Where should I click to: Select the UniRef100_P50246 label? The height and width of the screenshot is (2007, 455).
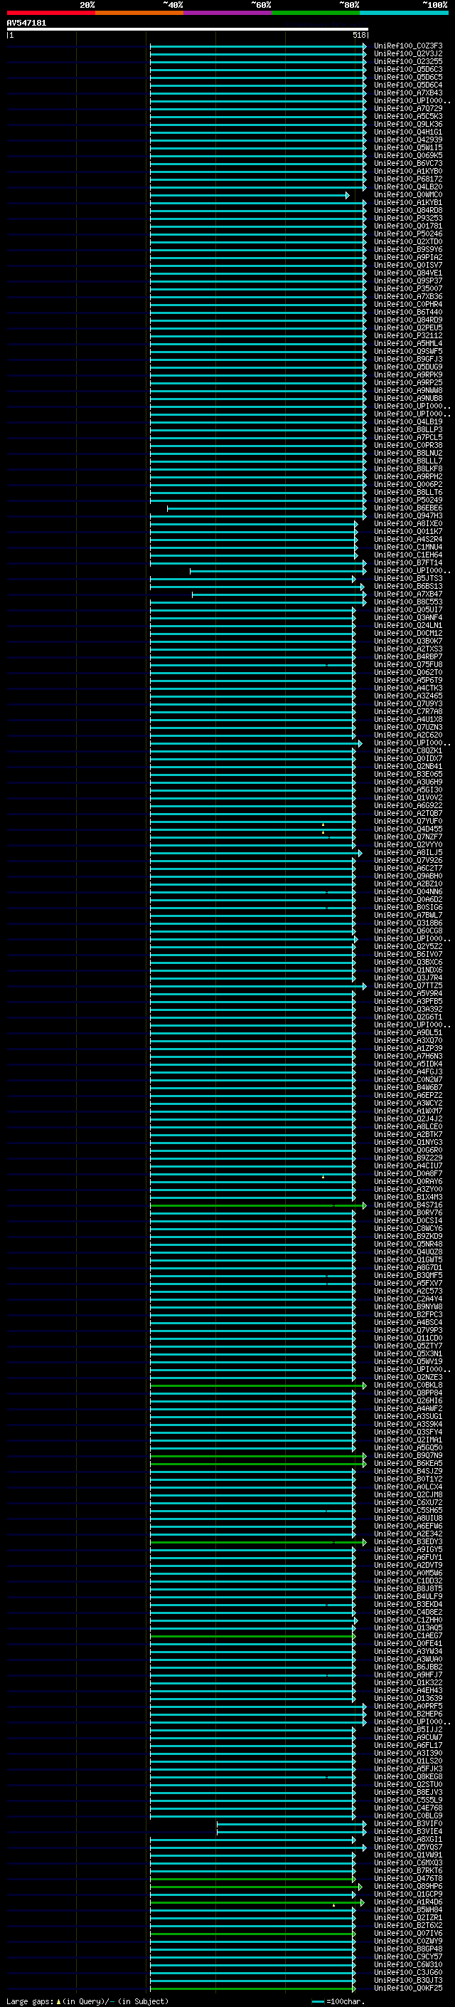(408, 234)
